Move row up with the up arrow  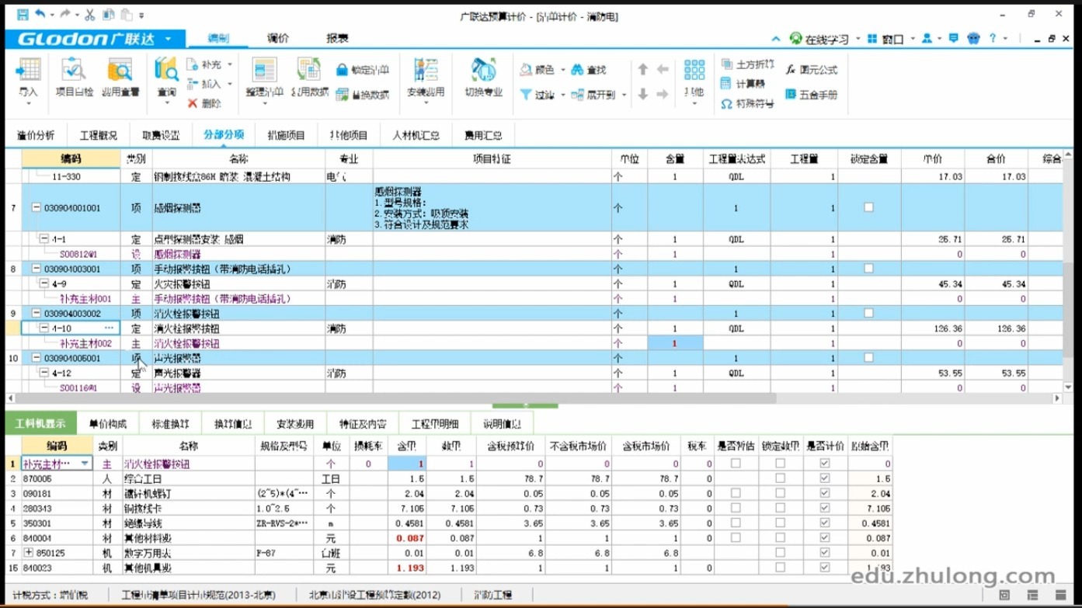pos(643,70)
